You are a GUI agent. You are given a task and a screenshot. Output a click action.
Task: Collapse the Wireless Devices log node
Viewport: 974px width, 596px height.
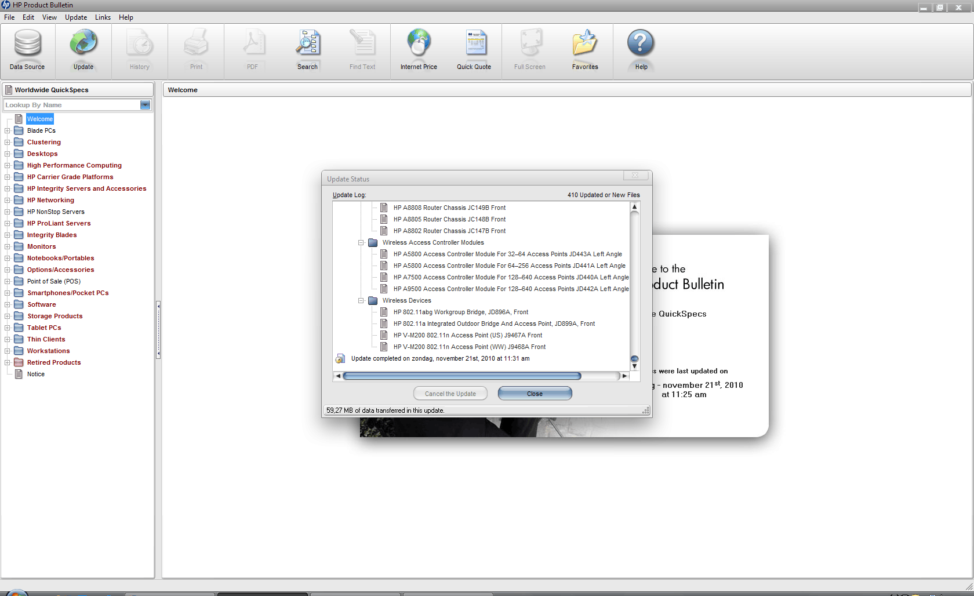(x=361, y=300)
